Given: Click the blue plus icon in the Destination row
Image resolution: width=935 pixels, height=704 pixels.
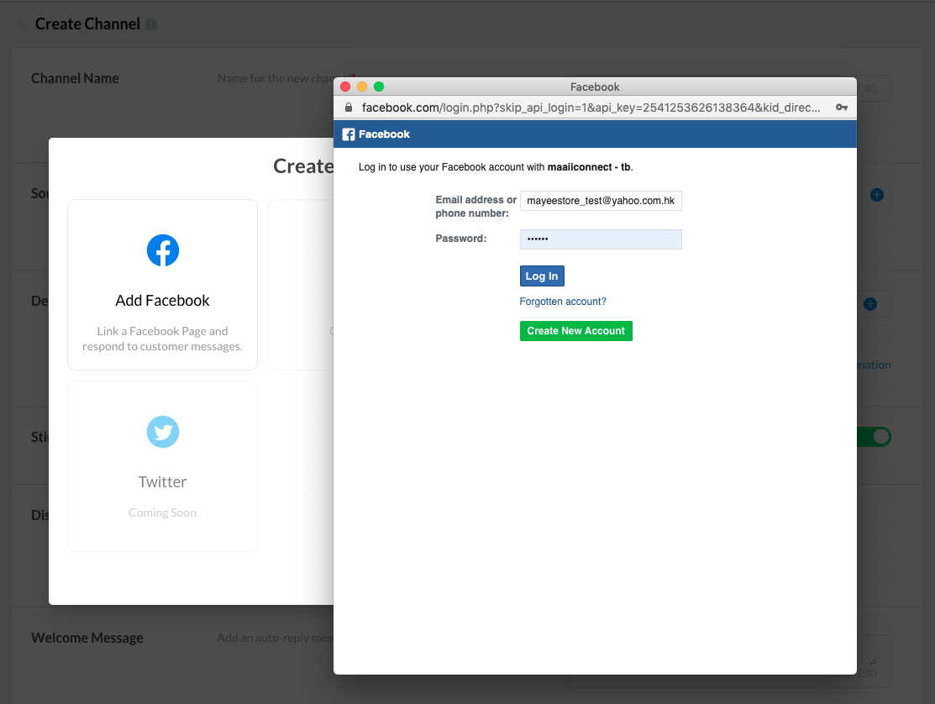Looking at the screenshot, I should (870, 304).
